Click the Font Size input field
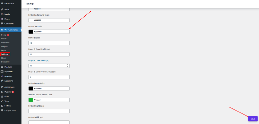Image resolution: width=259 pixels, height=124 pixels. click(49, 43)
